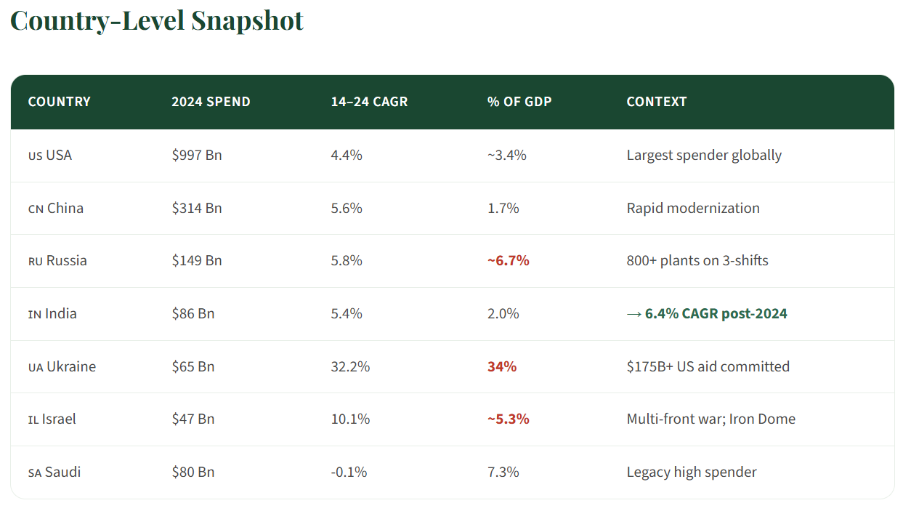Click the Largest spender globally text
This screenshot has width=903, height=511.
[x=704, y=155]
